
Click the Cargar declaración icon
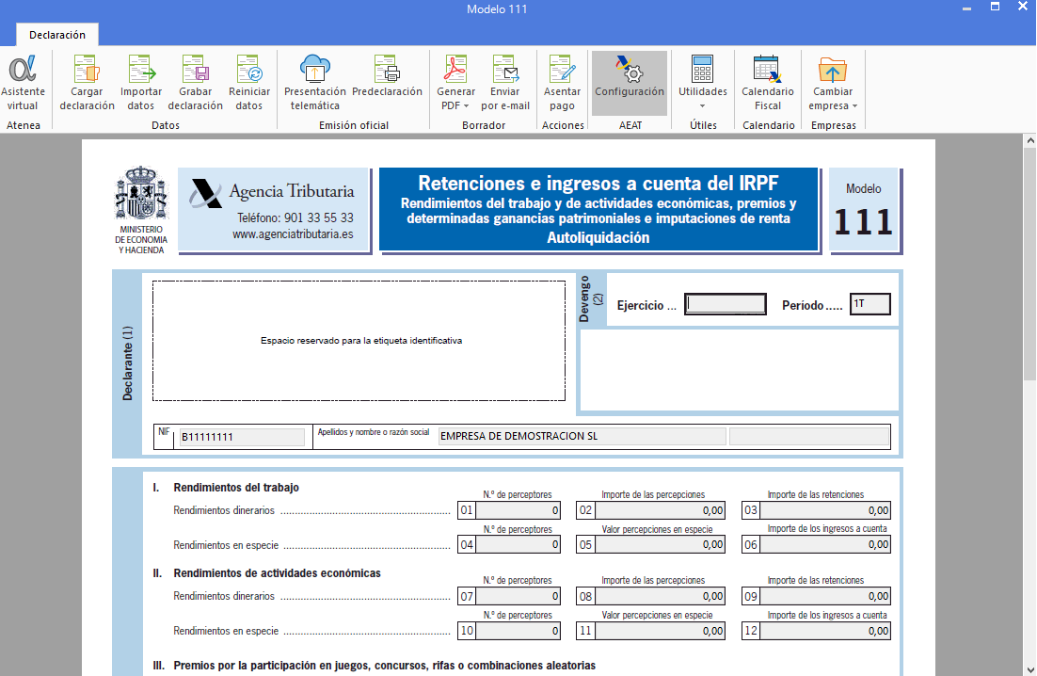[x=87, y=70]
